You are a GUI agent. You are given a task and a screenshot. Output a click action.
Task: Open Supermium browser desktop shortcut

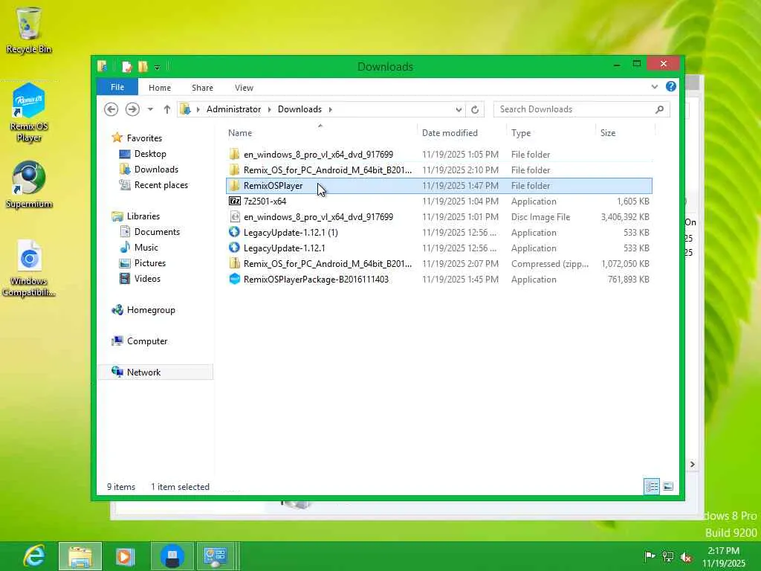pyautogui.click(x=29, y=185)
